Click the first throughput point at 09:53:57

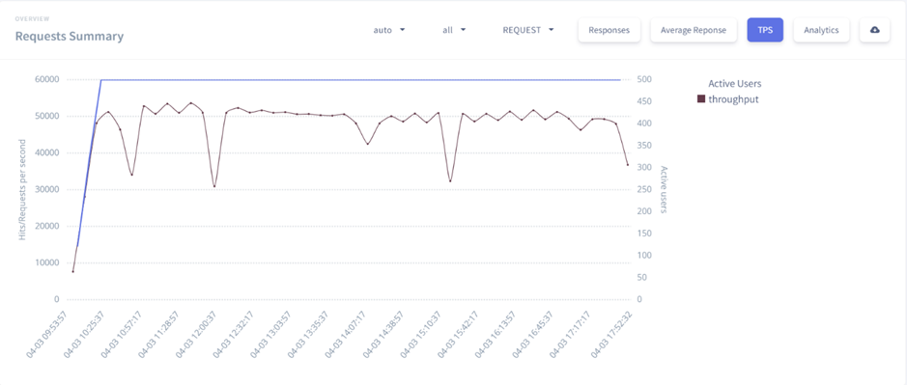coord(72,271)
